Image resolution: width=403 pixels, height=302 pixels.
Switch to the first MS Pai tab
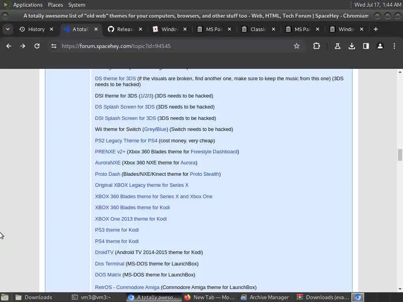point(213,29)
